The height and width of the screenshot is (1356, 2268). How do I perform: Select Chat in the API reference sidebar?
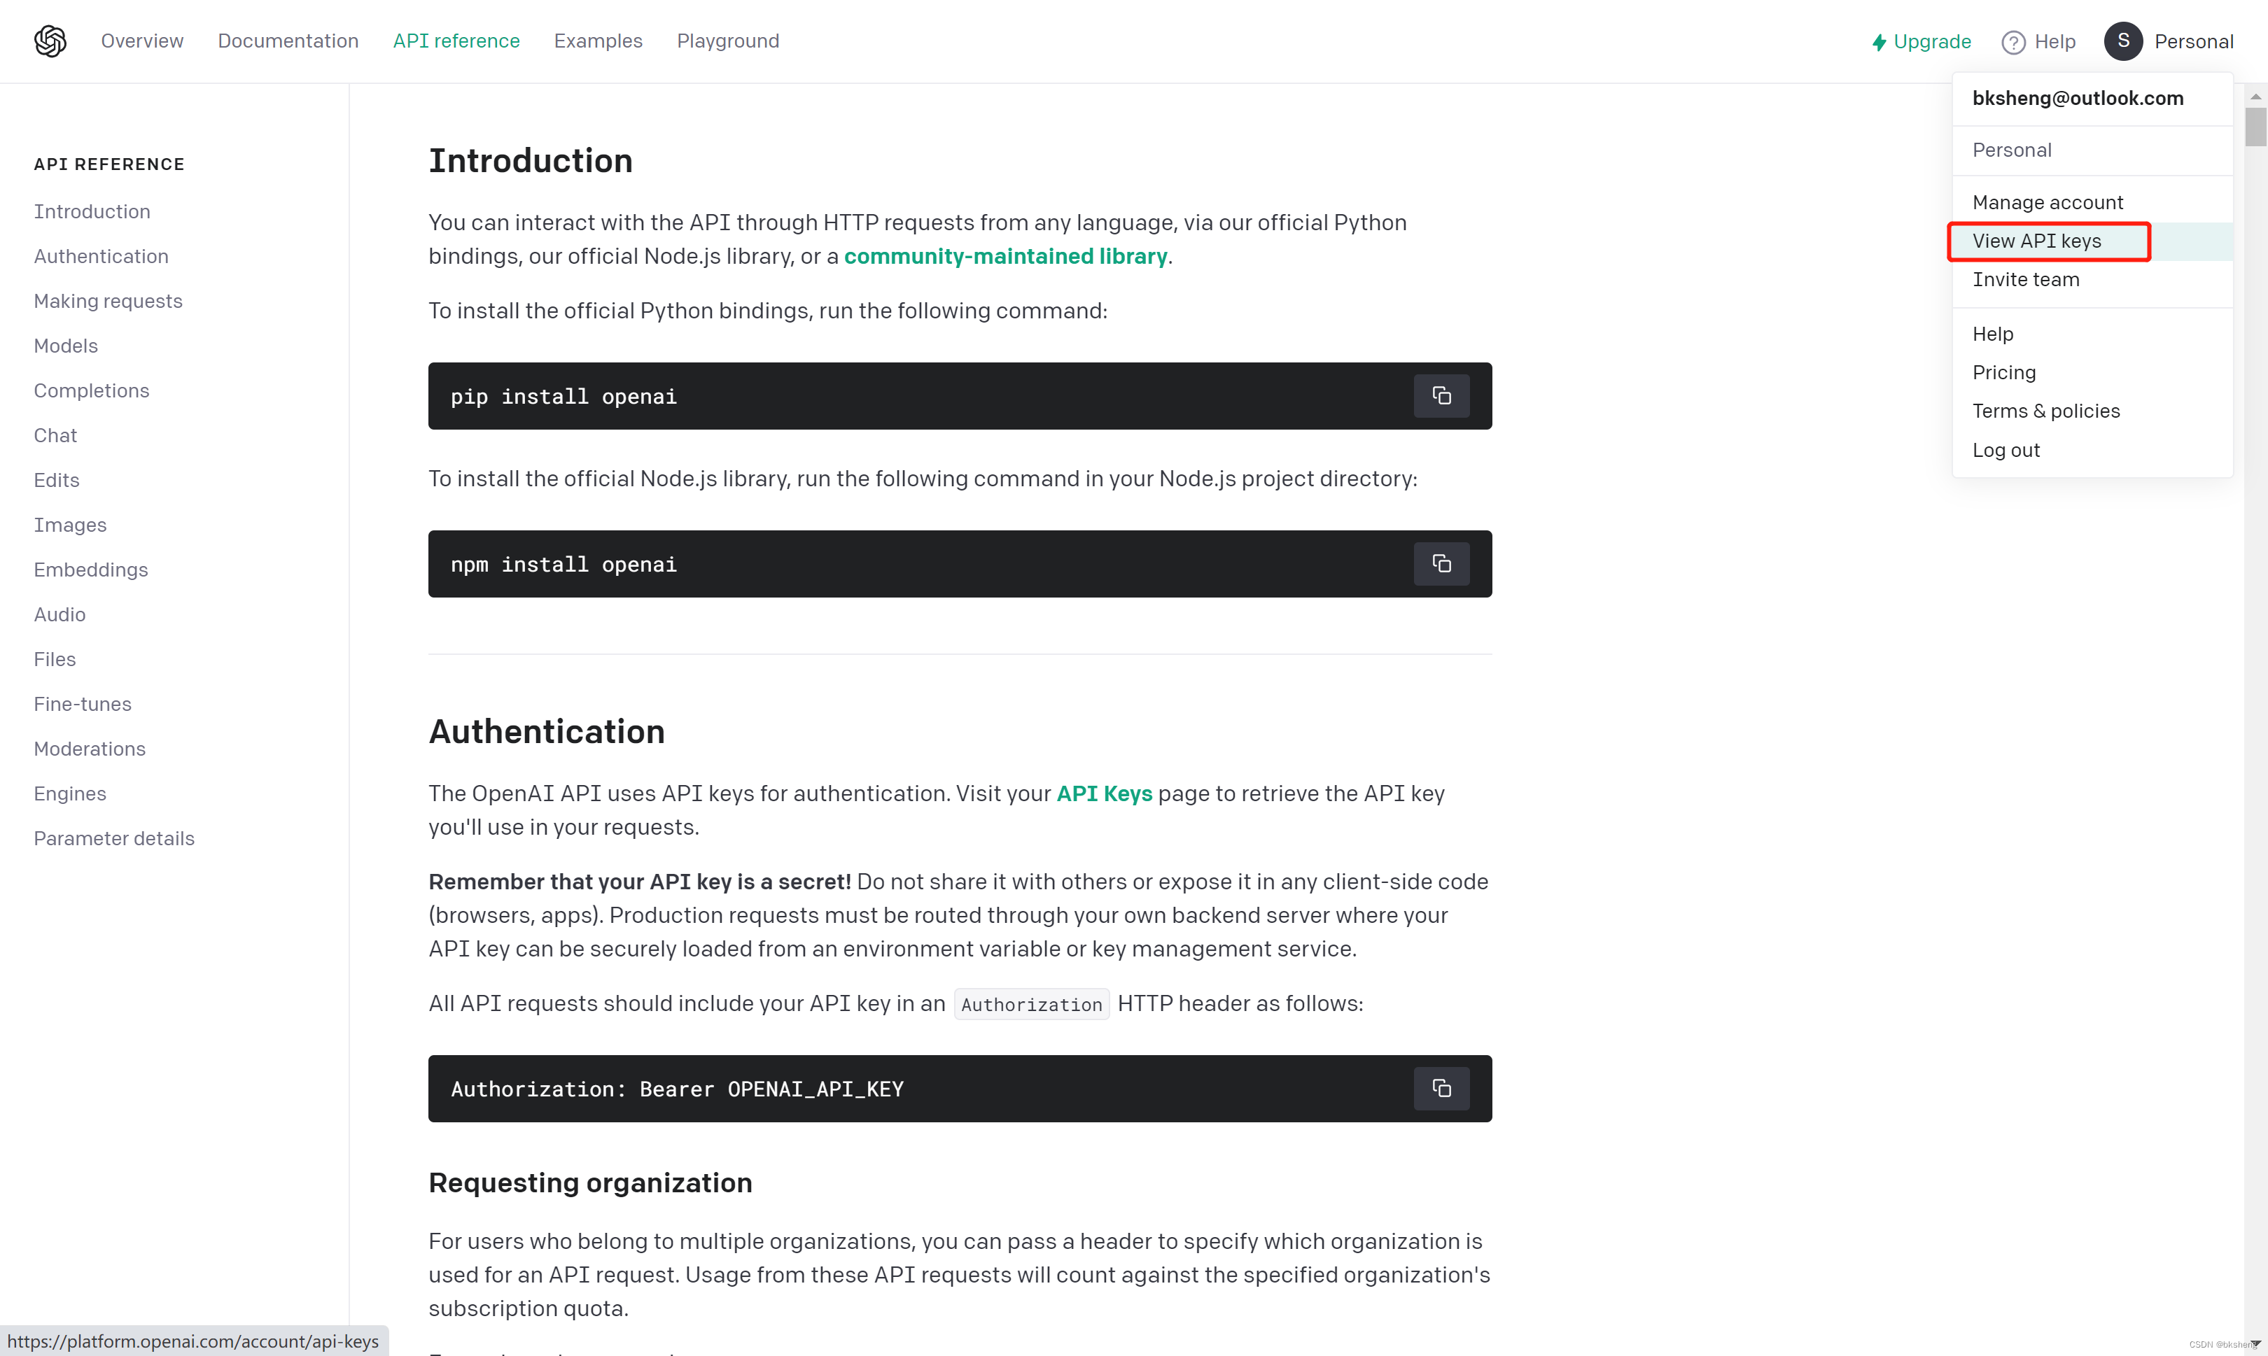pos(55,435)
